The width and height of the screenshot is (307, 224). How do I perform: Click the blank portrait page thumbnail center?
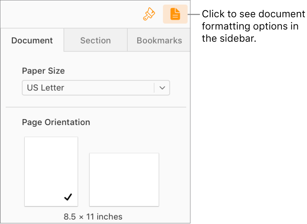(x=51, y=166)
